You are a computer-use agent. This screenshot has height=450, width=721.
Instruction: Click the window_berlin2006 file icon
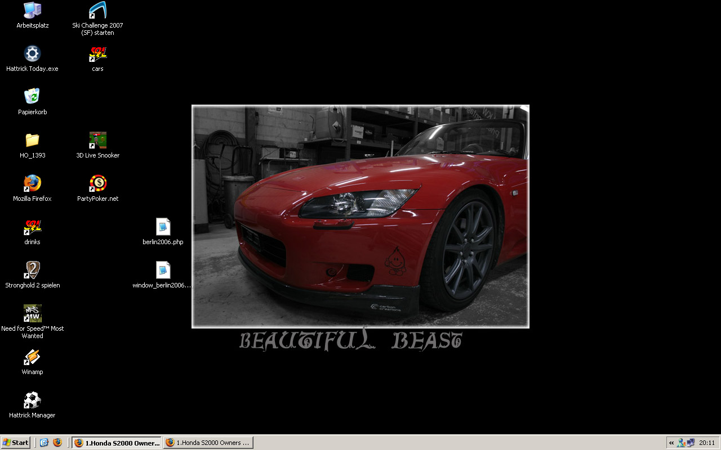coord(163,271)
